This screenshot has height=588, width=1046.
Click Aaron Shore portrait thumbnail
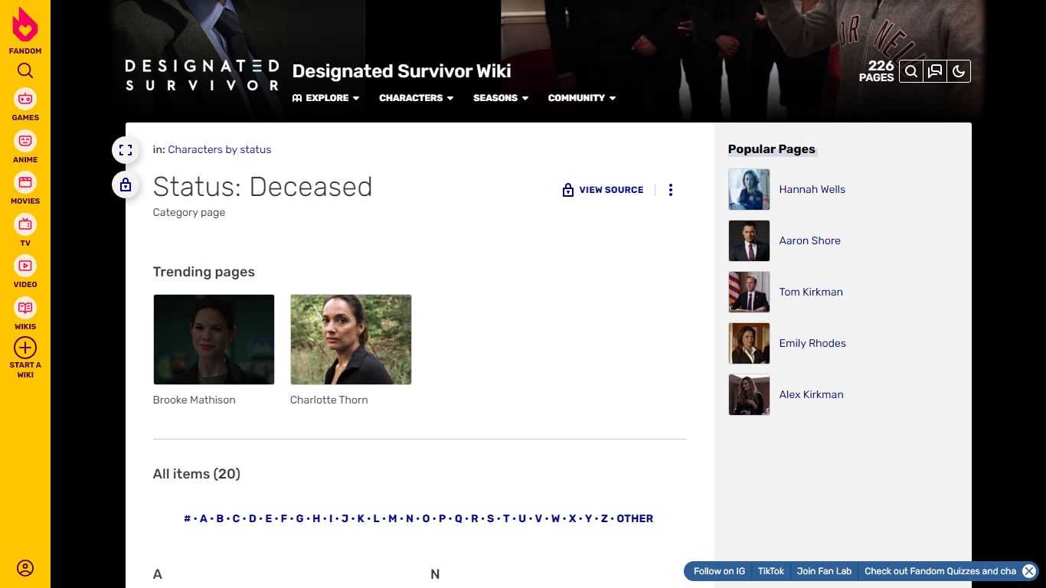[749, 240]
